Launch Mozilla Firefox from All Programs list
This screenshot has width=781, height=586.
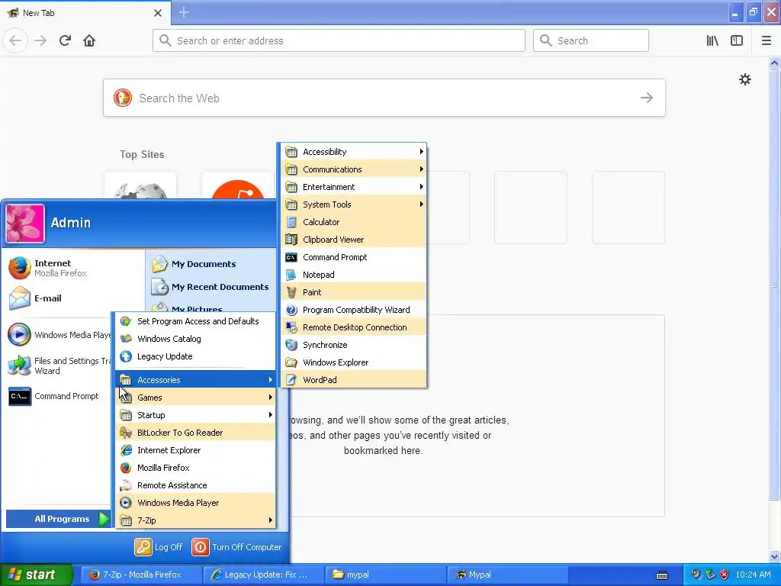(x=195, y=468)
